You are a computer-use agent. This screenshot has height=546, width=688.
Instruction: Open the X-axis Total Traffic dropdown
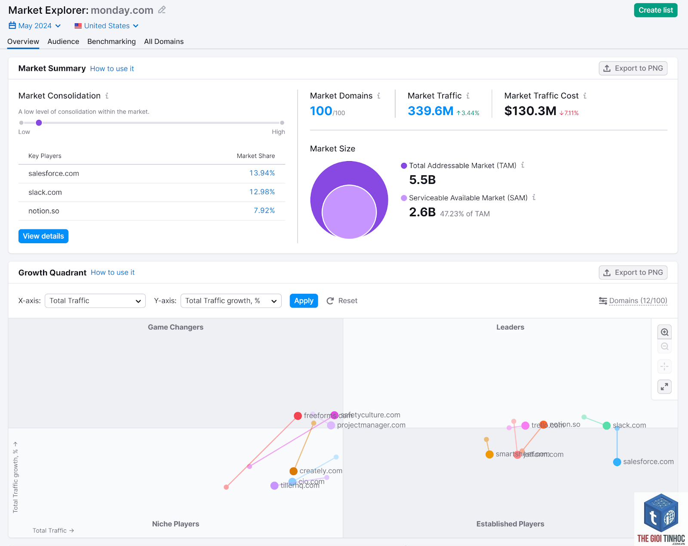pyautogui.click(x=95, y=301)
